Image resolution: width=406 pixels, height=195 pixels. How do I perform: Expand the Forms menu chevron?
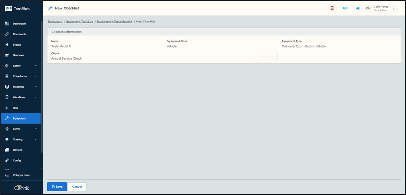click(x=36, y=129)
